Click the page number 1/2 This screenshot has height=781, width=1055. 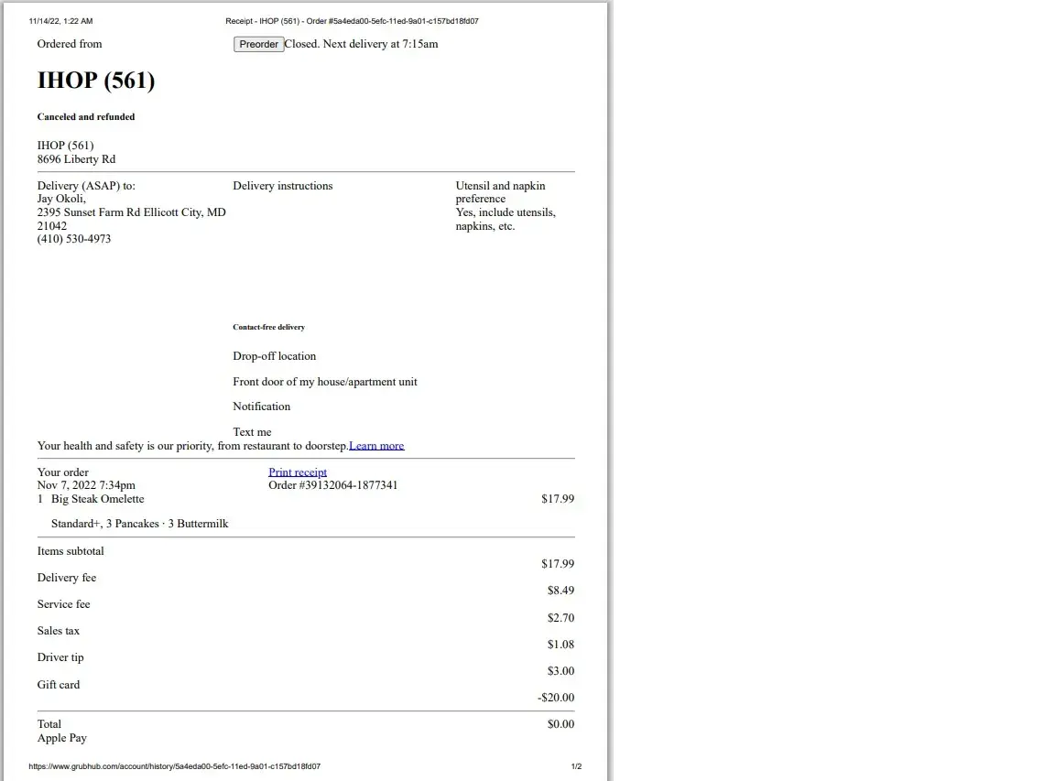(x=576, y=766)
